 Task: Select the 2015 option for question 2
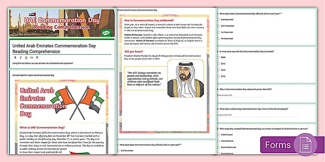(218, 76)
